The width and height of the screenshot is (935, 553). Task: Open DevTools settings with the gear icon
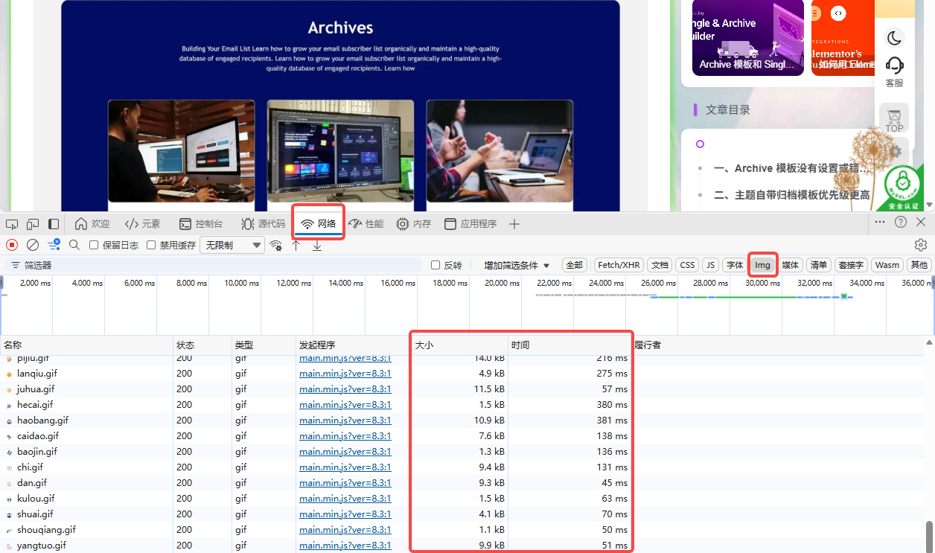pyautogui.click(x=921, y=244)
